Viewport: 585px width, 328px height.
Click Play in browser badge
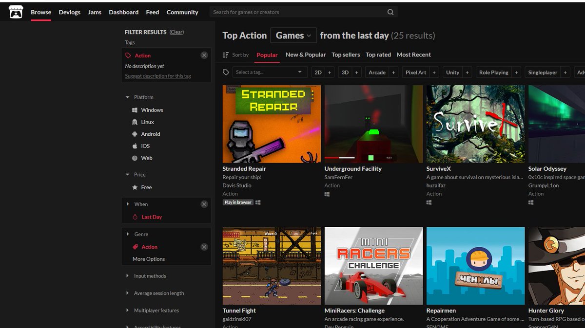tap(238, 202)
